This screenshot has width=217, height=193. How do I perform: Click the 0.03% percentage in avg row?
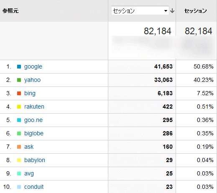click(205, 174)
